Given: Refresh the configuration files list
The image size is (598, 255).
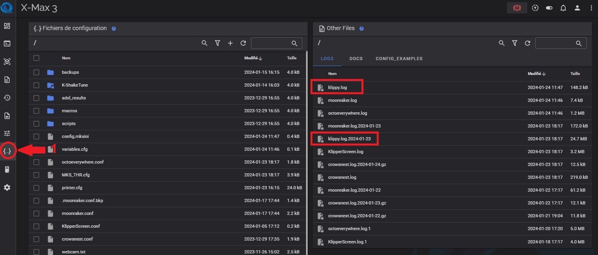Looking at the screenshot, I should (243, 43).
